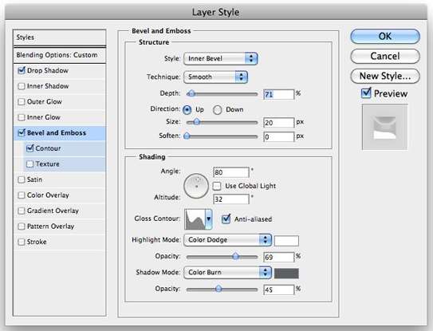The image size is (433, 331).
Task: Click the Soften slider handle
Action: (187, 136)
